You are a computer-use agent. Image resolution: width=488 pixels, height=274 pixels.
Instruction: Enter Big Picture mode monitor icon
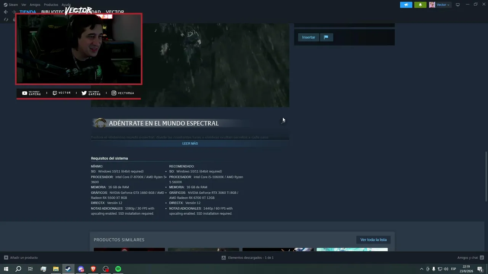coord(457,5)
